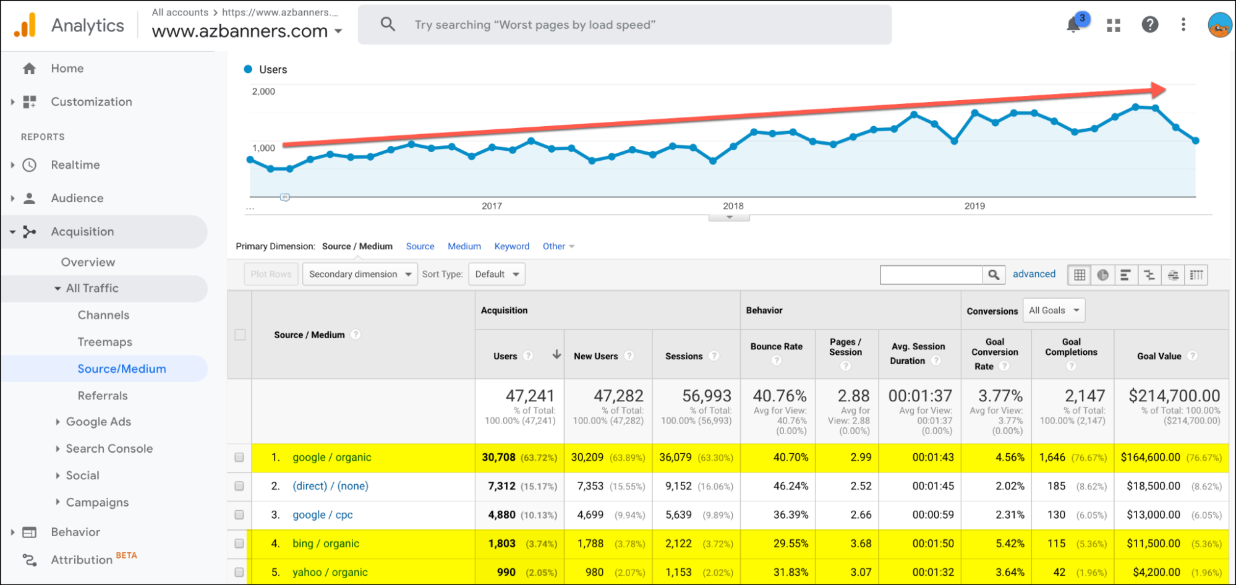This screenshot has height=585, width=1236.
Task: Click the Google Analytics logo
Action: pyautogui.click(x=25, y=25)
